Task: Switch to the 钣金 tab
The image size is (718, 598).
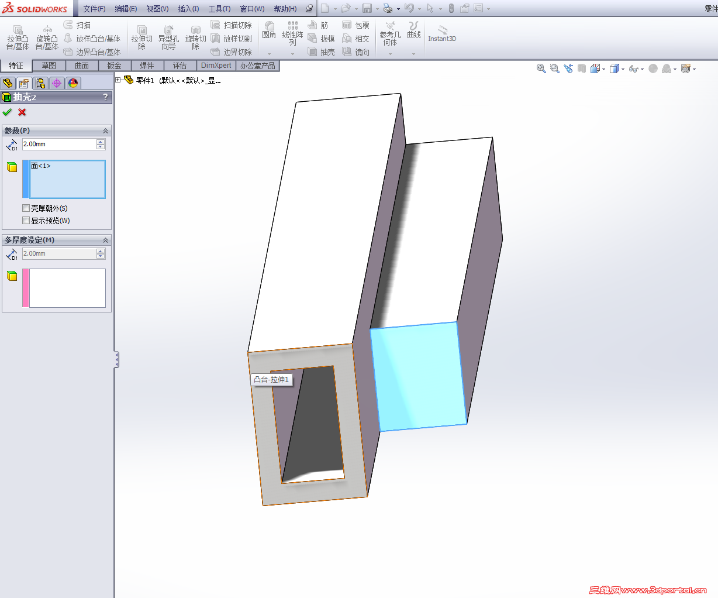Action: point(115,66)
